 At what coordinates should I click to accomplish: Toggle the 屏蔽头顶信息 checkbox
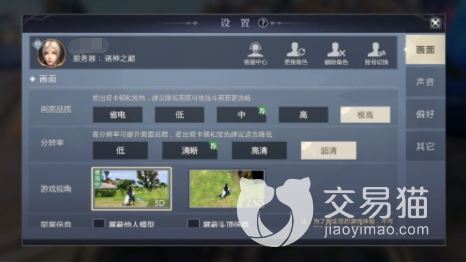click(193, 223)
